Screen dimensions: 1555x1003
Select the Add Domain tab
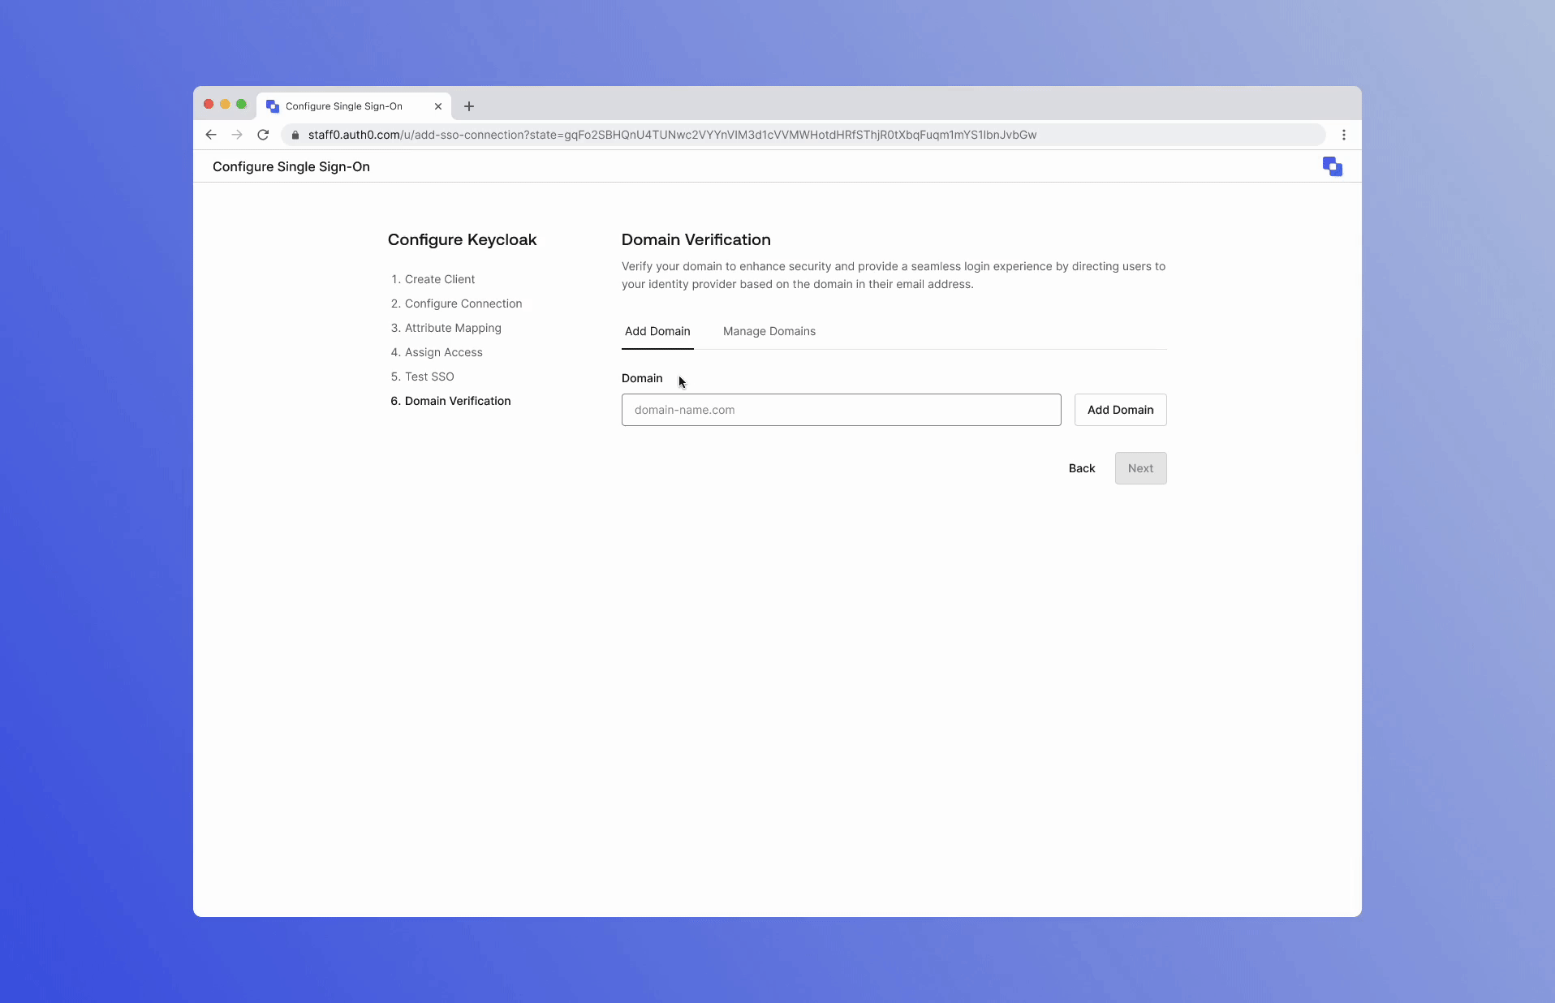pos(657,332)
